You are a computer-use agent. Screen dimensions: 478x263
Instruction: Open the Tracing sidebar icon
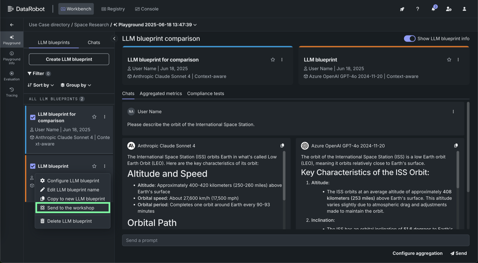click(x=12, y=92)
